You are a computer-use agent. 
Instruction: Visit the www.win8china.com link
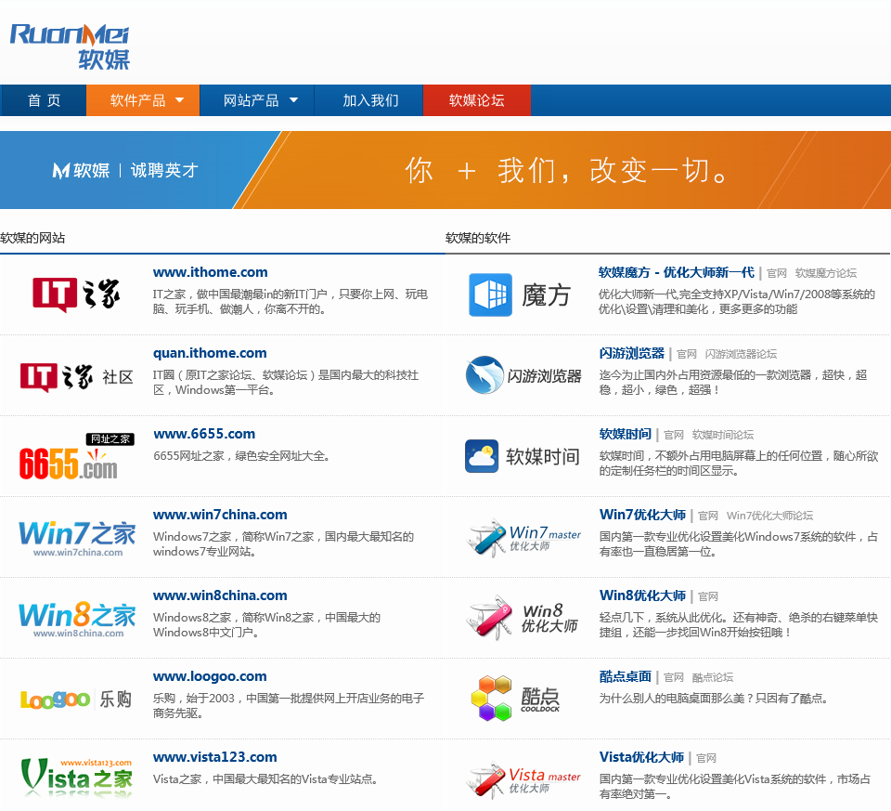(x=220, y=595)
